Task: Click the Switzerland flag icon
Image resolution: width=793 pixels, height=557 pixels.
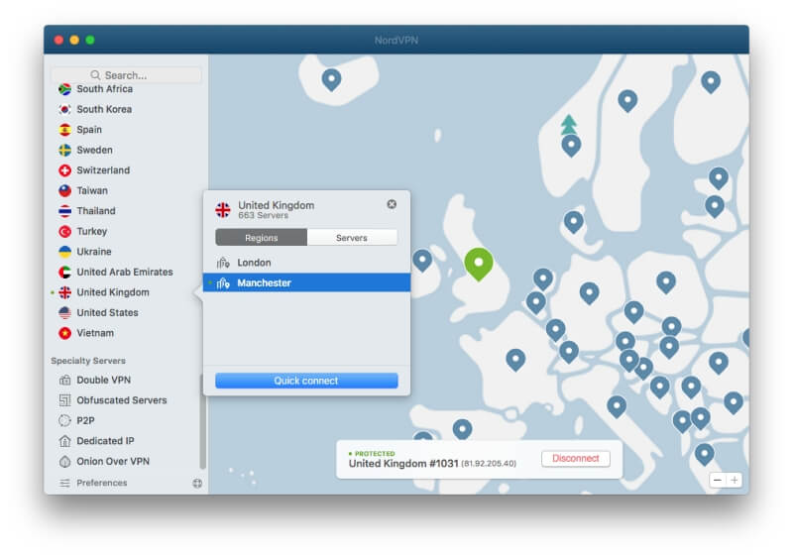Action: (x=64, y=170)
